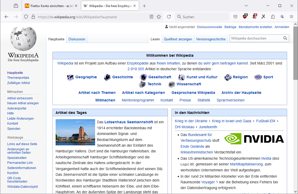Click the Religion symbols icon

[x=228, y=77]
